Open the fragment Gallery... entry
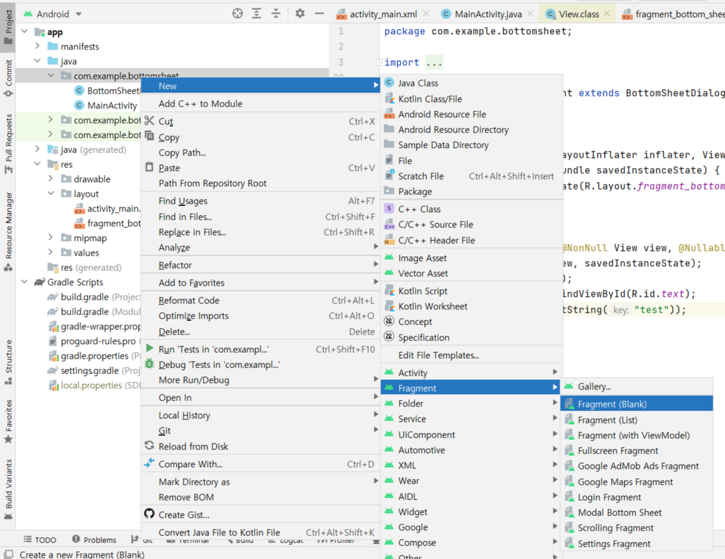 [637, 386]
